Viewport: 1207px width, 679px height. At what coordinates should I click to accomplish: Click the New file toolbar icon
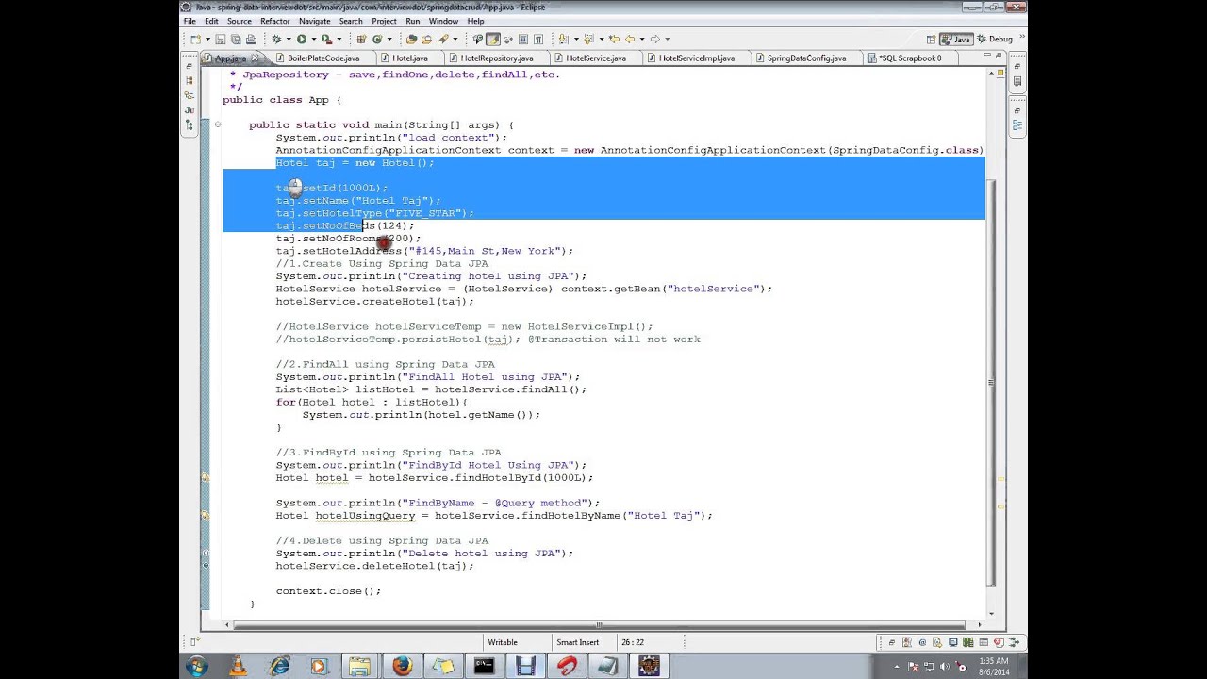195,39
